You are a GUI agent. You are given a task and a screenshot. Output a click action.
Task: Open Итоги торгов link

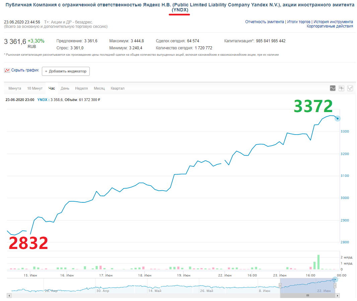[x=299, y=22]
